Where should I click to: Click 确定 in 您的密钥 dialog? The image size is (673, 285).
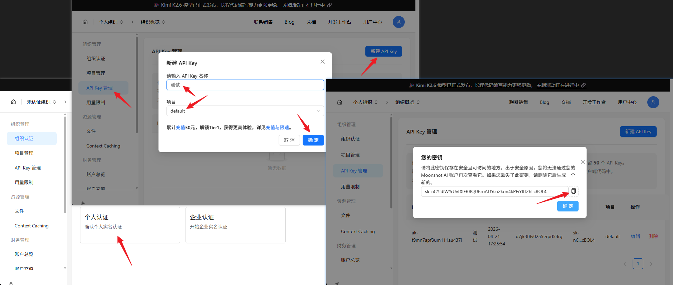point(568,206)
